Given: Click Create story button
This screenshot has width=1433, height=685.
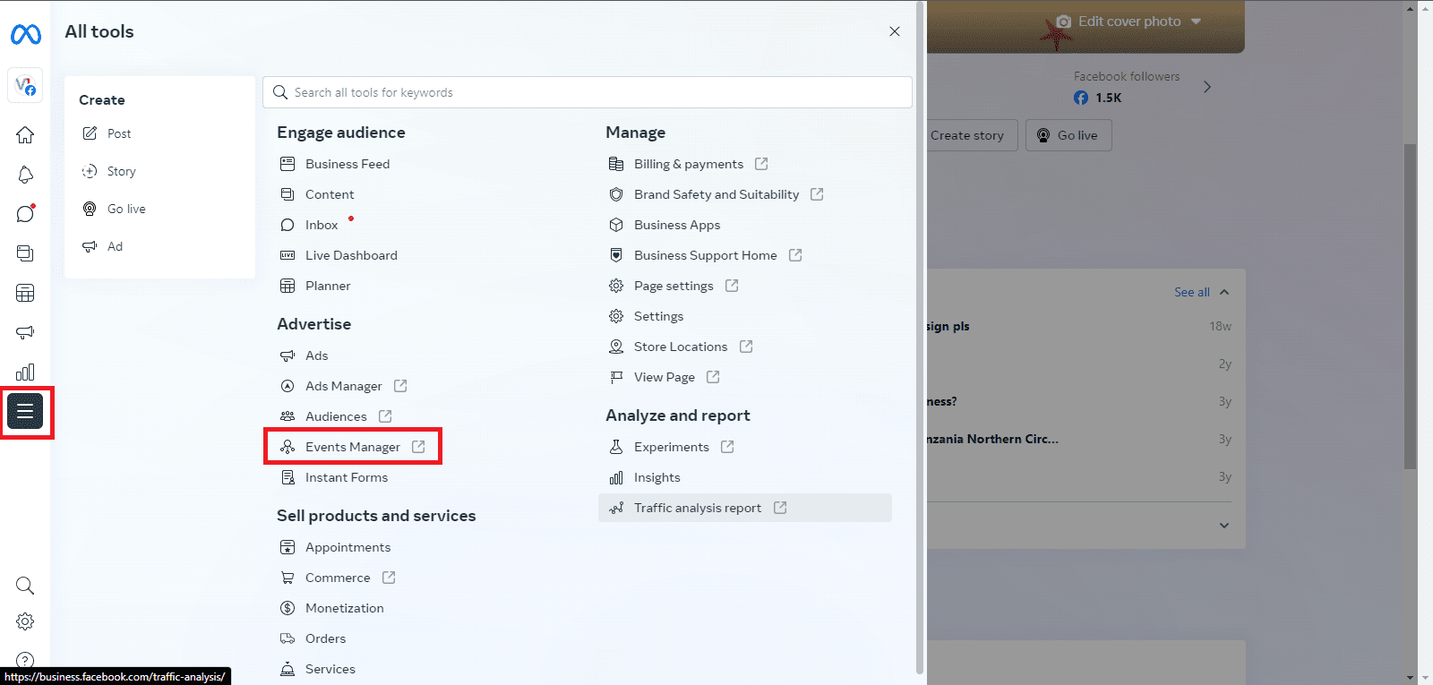Looking at the screenshot, I should click(x=967, y=135).
